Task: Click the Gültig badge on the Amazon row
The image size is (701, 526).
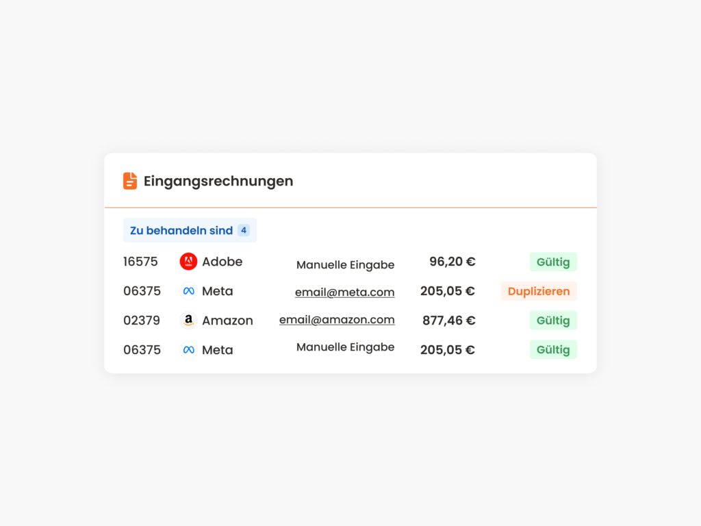Action: point(553,321)
